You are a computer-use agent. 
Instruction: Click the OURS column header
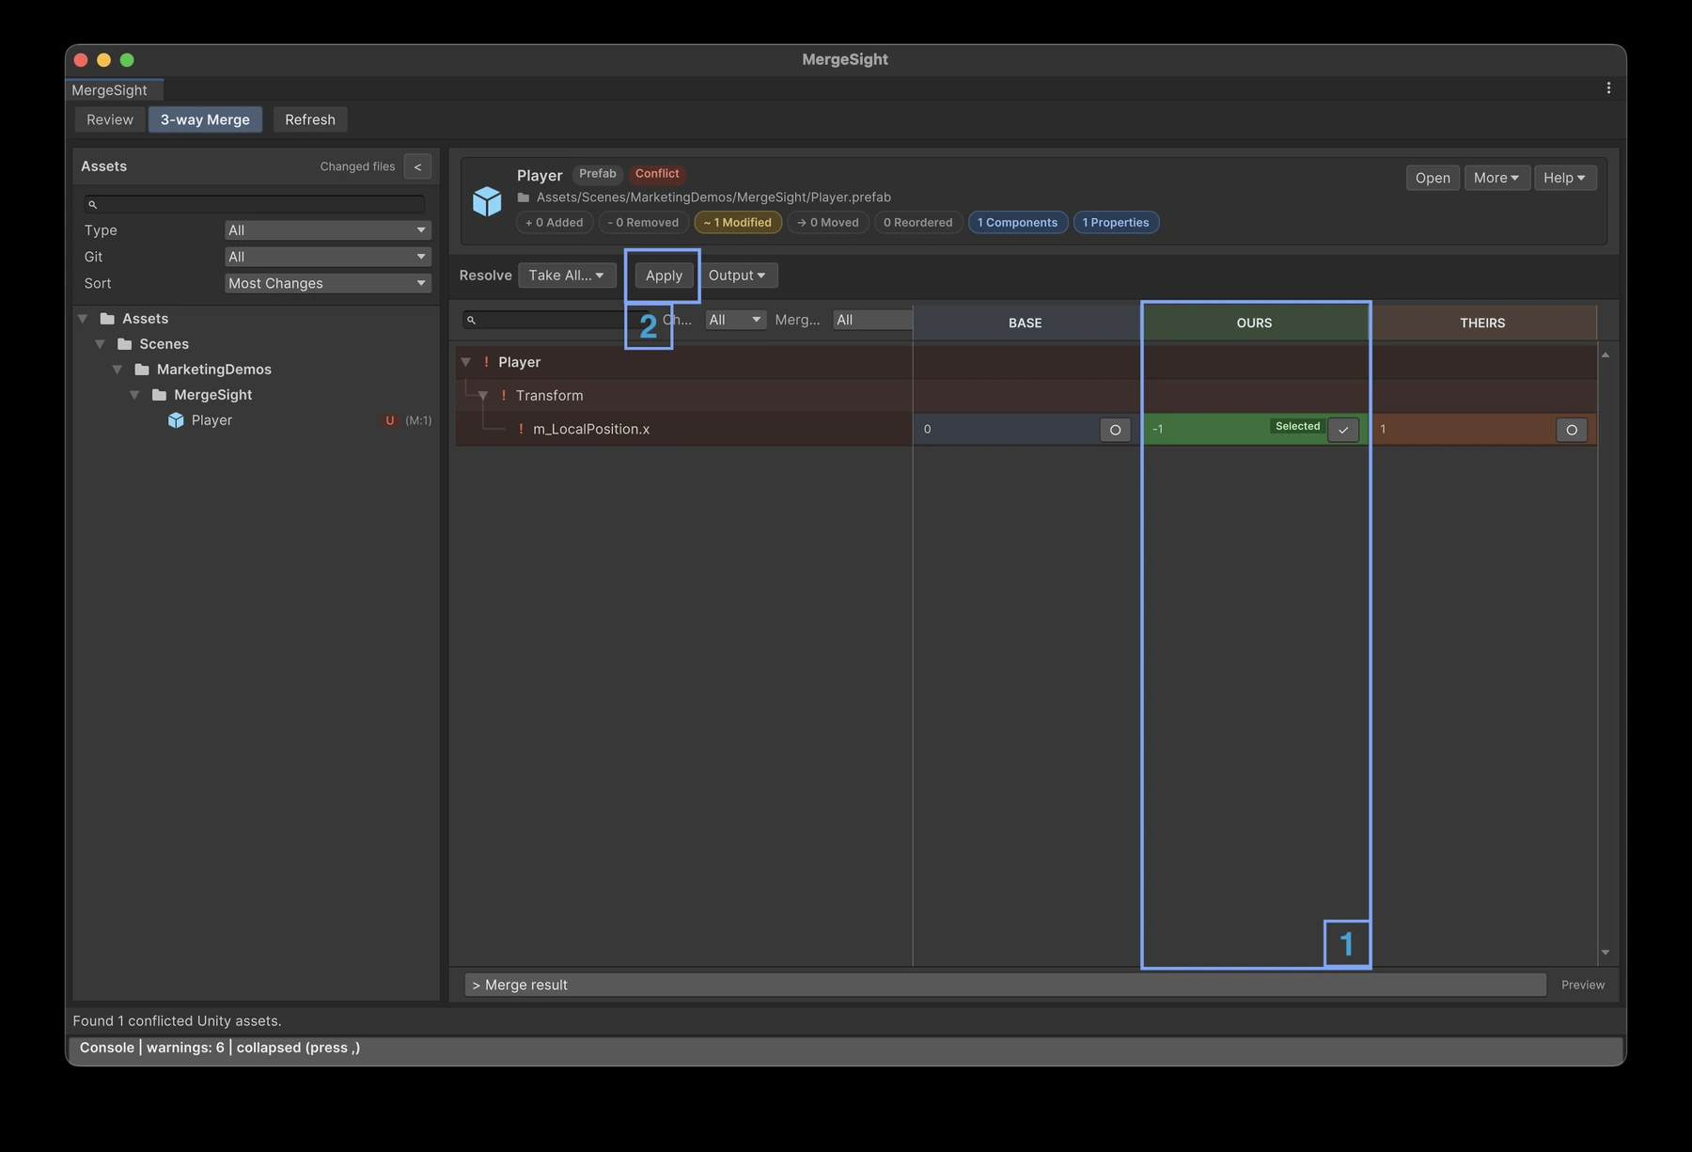click(x=1255, y=323)
